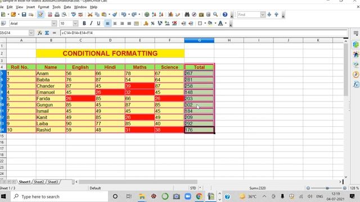Open the Tools menu
360x202 pixels.
tap(56, 7)
